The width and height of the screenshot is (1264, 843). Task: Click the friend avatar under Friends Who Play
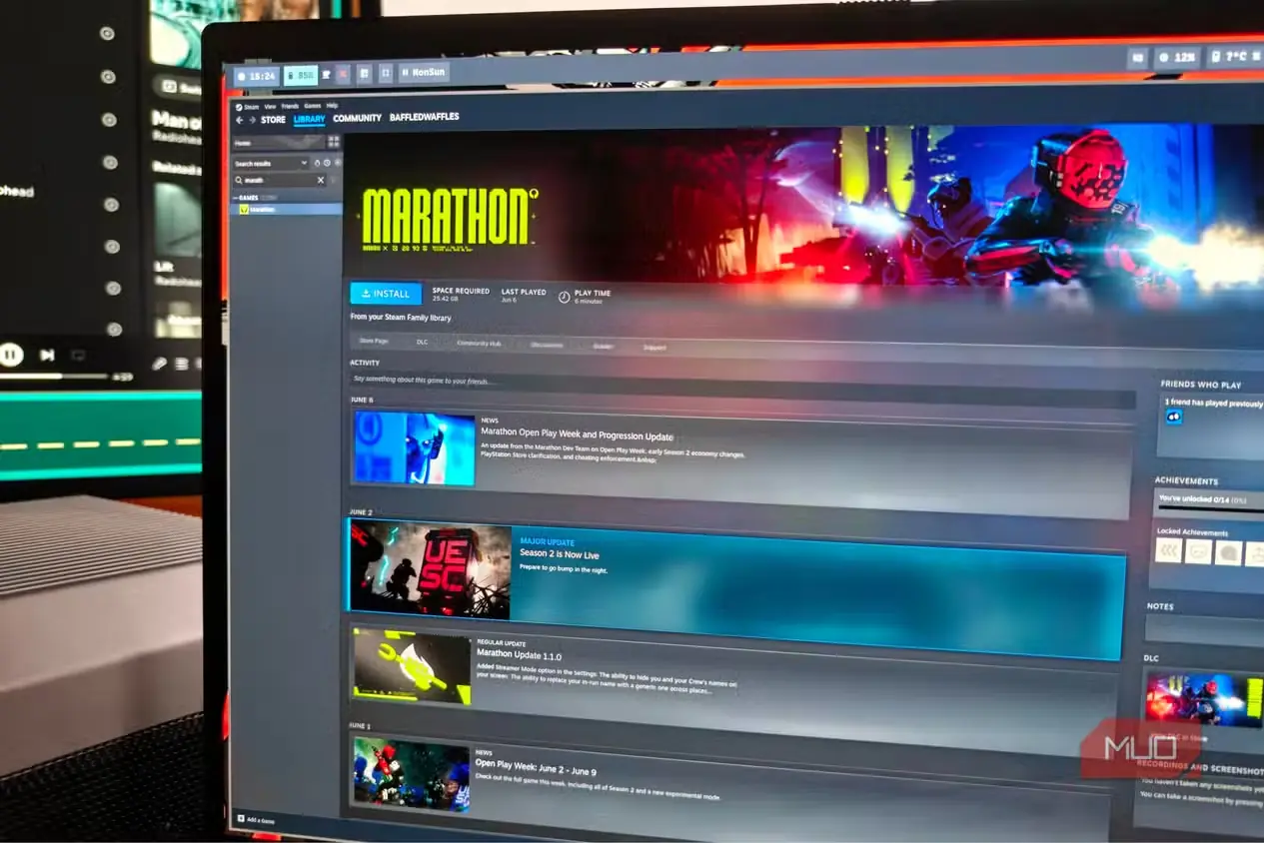tap(1173, 417)
